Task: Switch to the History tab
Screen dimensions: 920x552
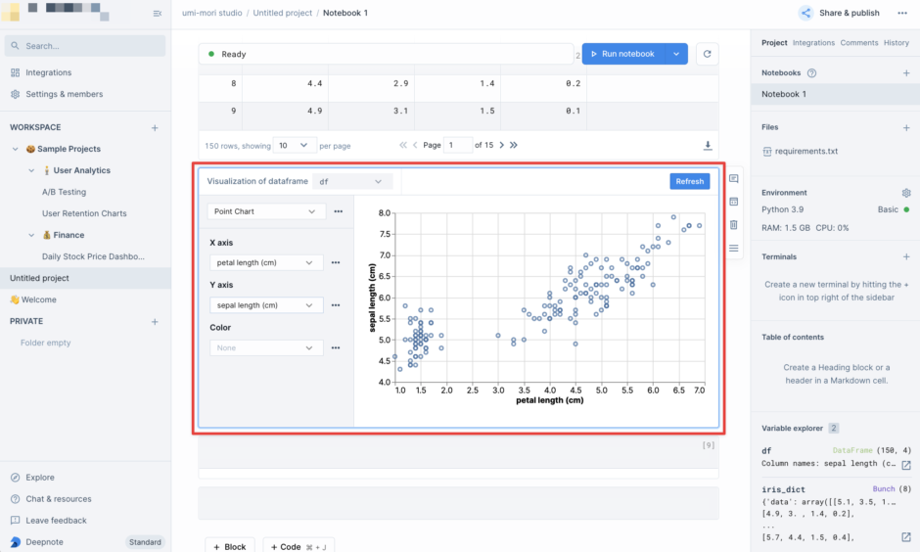Action: click(896, 43)
